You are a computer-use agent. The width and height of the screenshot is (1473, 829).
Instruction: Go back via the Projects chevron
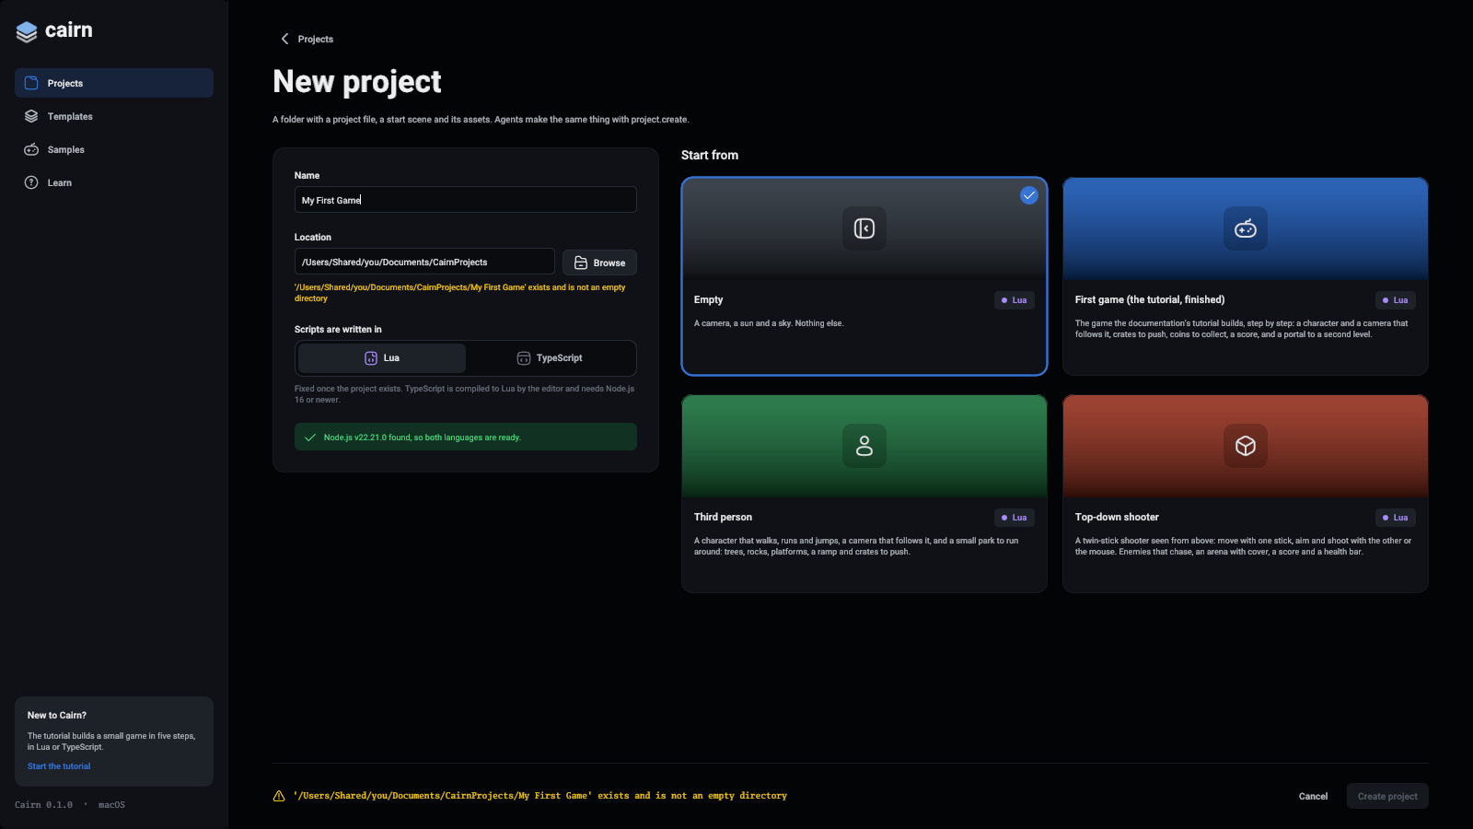click(284, 39)
